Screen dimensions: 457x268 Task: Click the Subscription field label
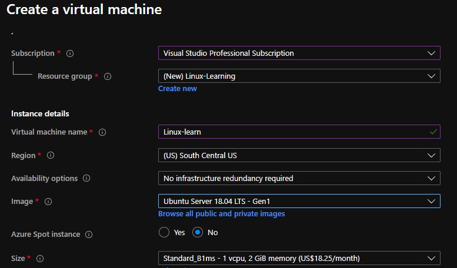coord(33,53)
